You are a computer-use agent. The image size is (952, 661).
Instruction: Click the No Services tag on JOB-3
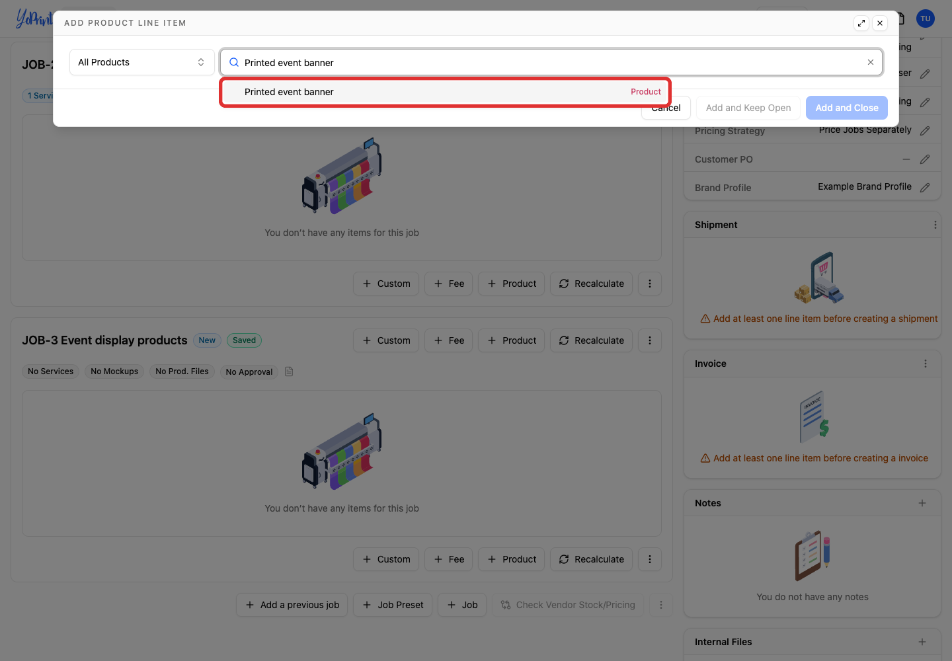[x=51, y=371]
